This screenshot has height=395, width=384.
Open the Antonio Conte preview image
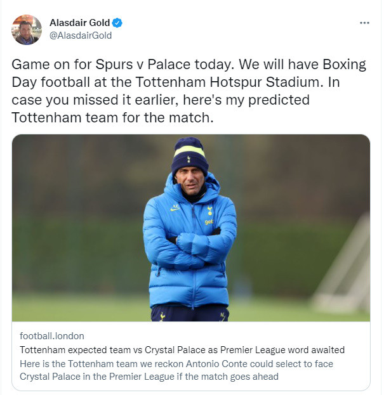(191, 228)
